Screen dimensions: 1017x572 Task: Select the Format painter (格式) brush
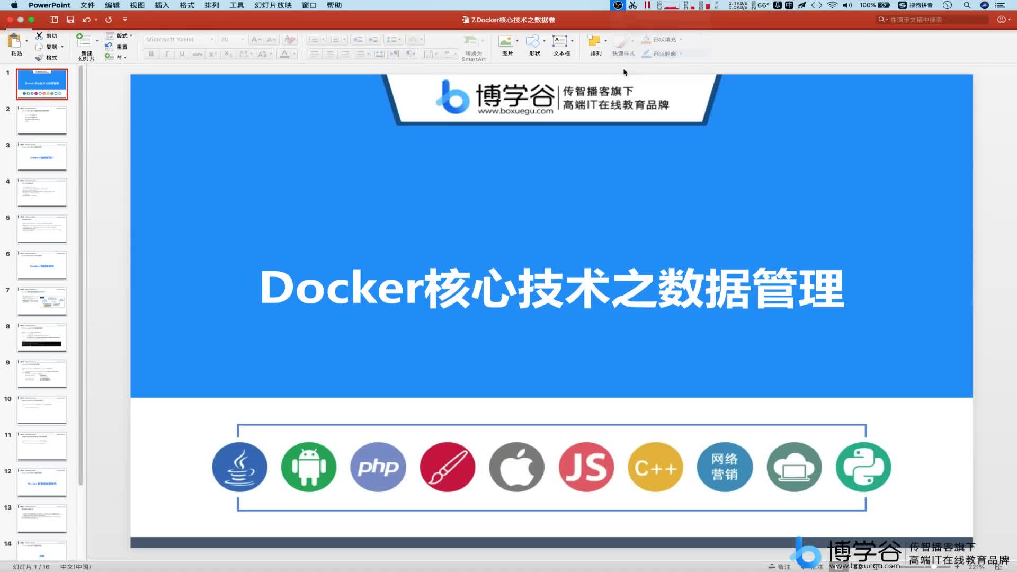[x=39, y=58]
